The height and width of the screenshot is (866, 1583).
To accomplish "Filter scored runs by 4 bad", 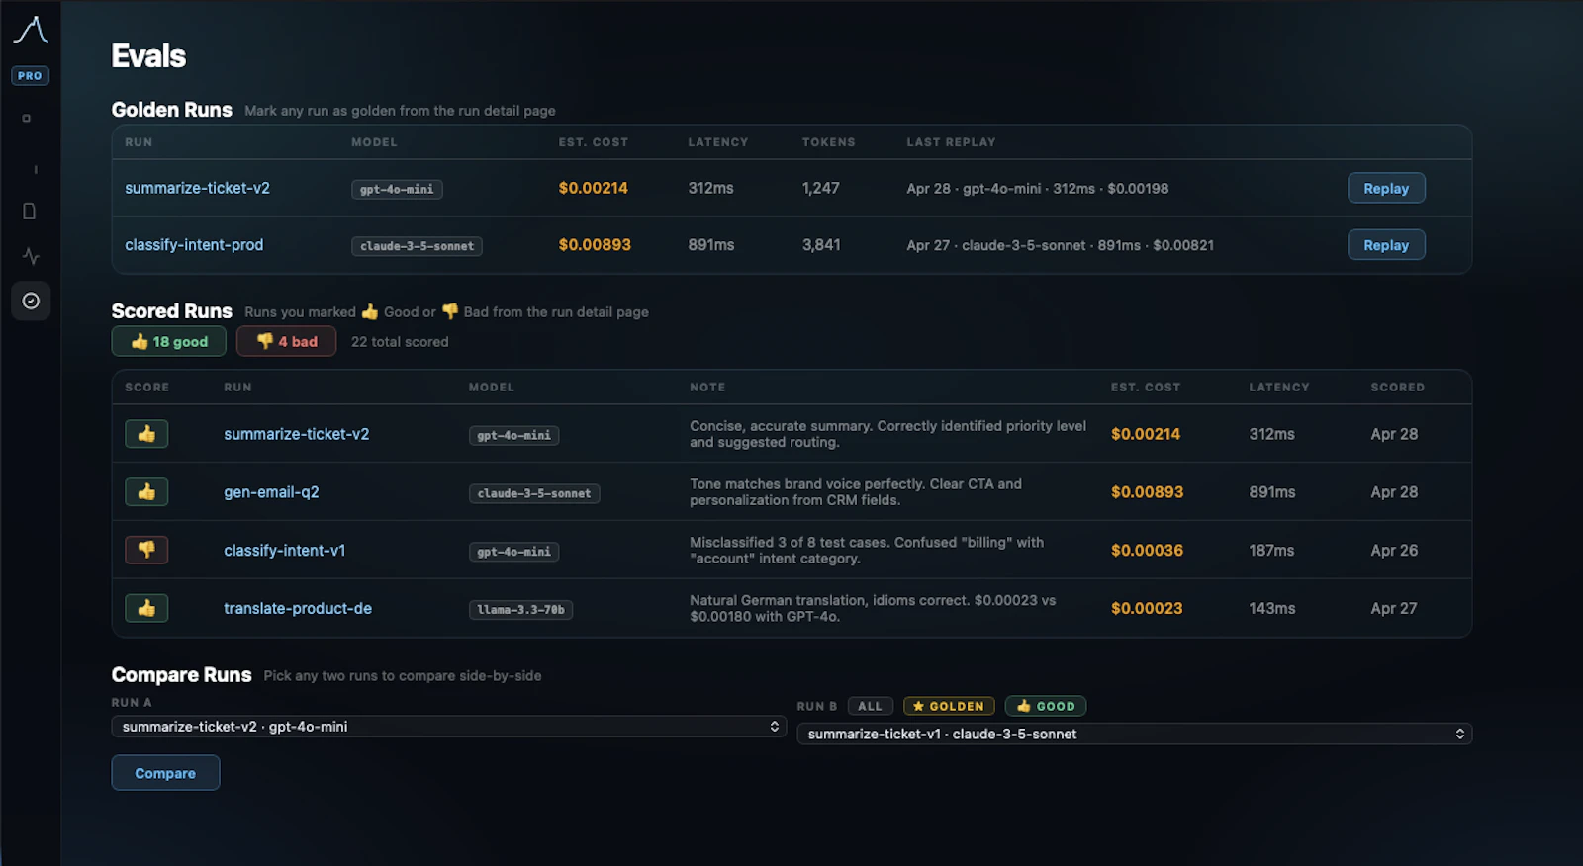I will [x=287, y=341].
